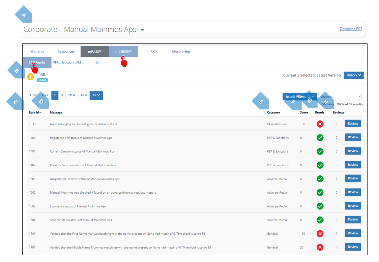Screen dimensions: 379x262
Task: Click the green pass icon for the Insolvency status rule
Action: 320,206
